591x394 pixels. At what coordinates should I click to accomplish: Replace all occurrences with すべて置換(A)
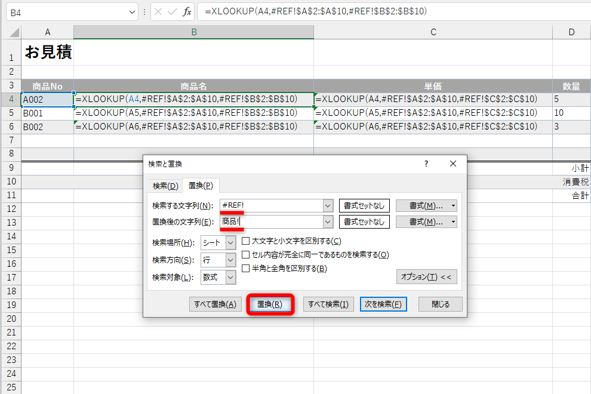[215, 304]
